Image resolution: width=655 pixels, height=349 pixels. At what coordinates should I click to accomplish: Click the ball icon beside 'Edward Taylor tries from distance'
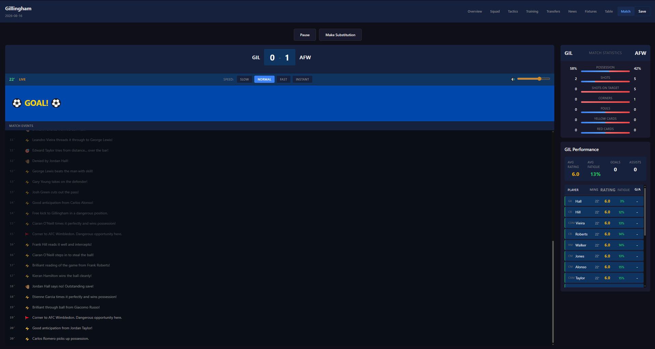tap(27, 150)
